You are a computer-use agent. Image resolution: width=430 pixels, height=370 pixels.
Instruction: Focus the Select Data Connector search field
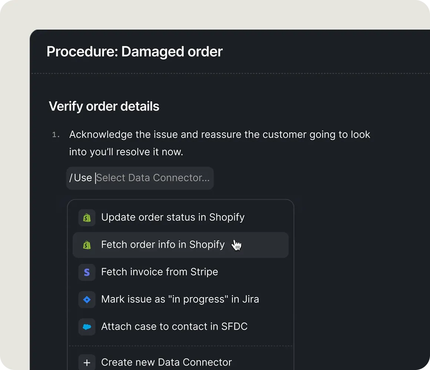[153, 178]
